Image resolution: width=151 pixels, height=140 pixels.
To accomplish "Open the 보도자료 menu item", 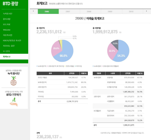I will (x=7, y=24).
